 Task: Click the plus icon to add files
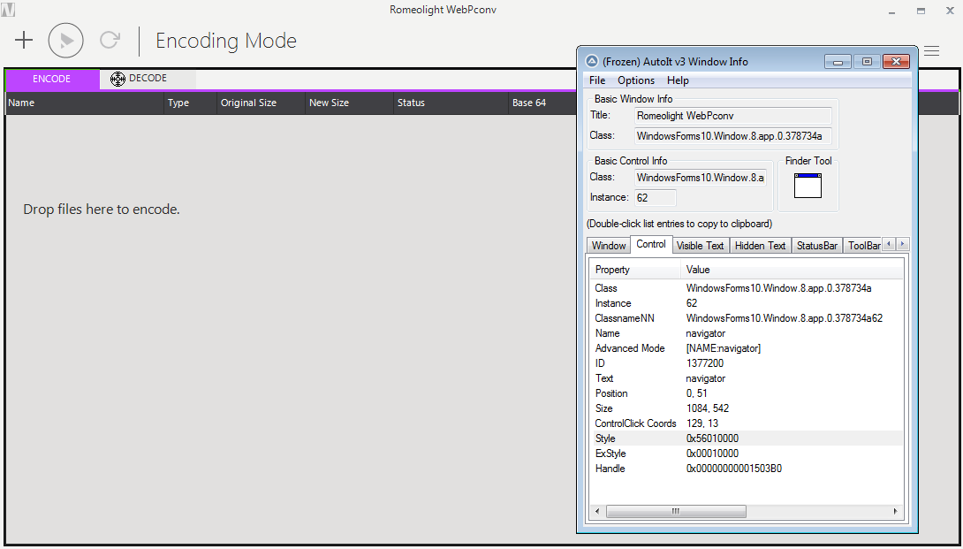click(x=24, y=41)
